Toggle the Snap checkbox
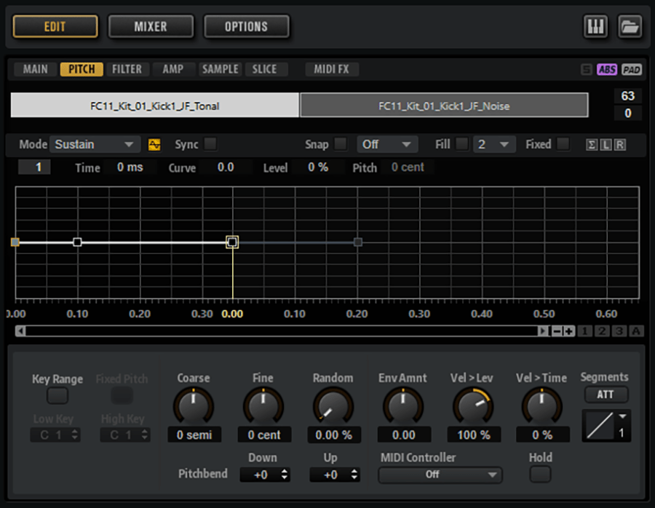This screenshot has width=655, height=508. 340,144
